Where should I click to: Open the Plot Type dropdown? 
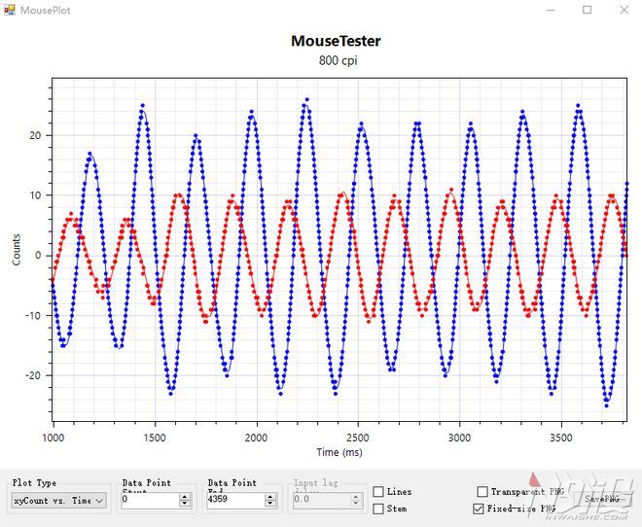pos(59,501)
